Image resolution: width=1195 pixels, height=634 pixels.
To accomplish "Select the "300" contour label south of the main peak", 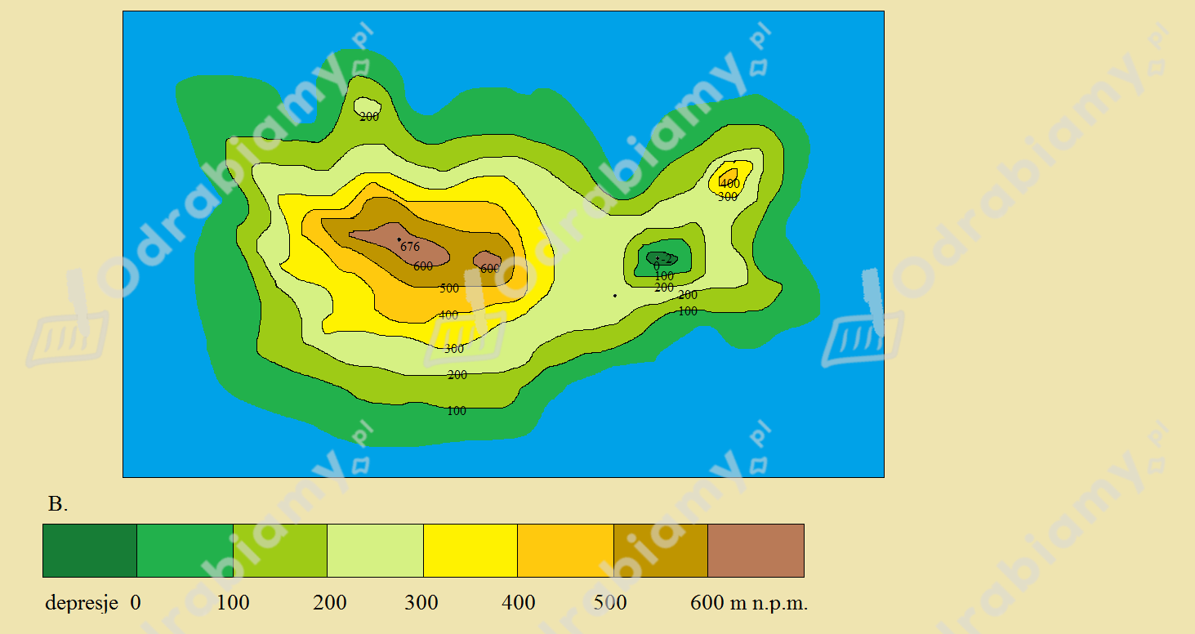I will click(454, 349).
